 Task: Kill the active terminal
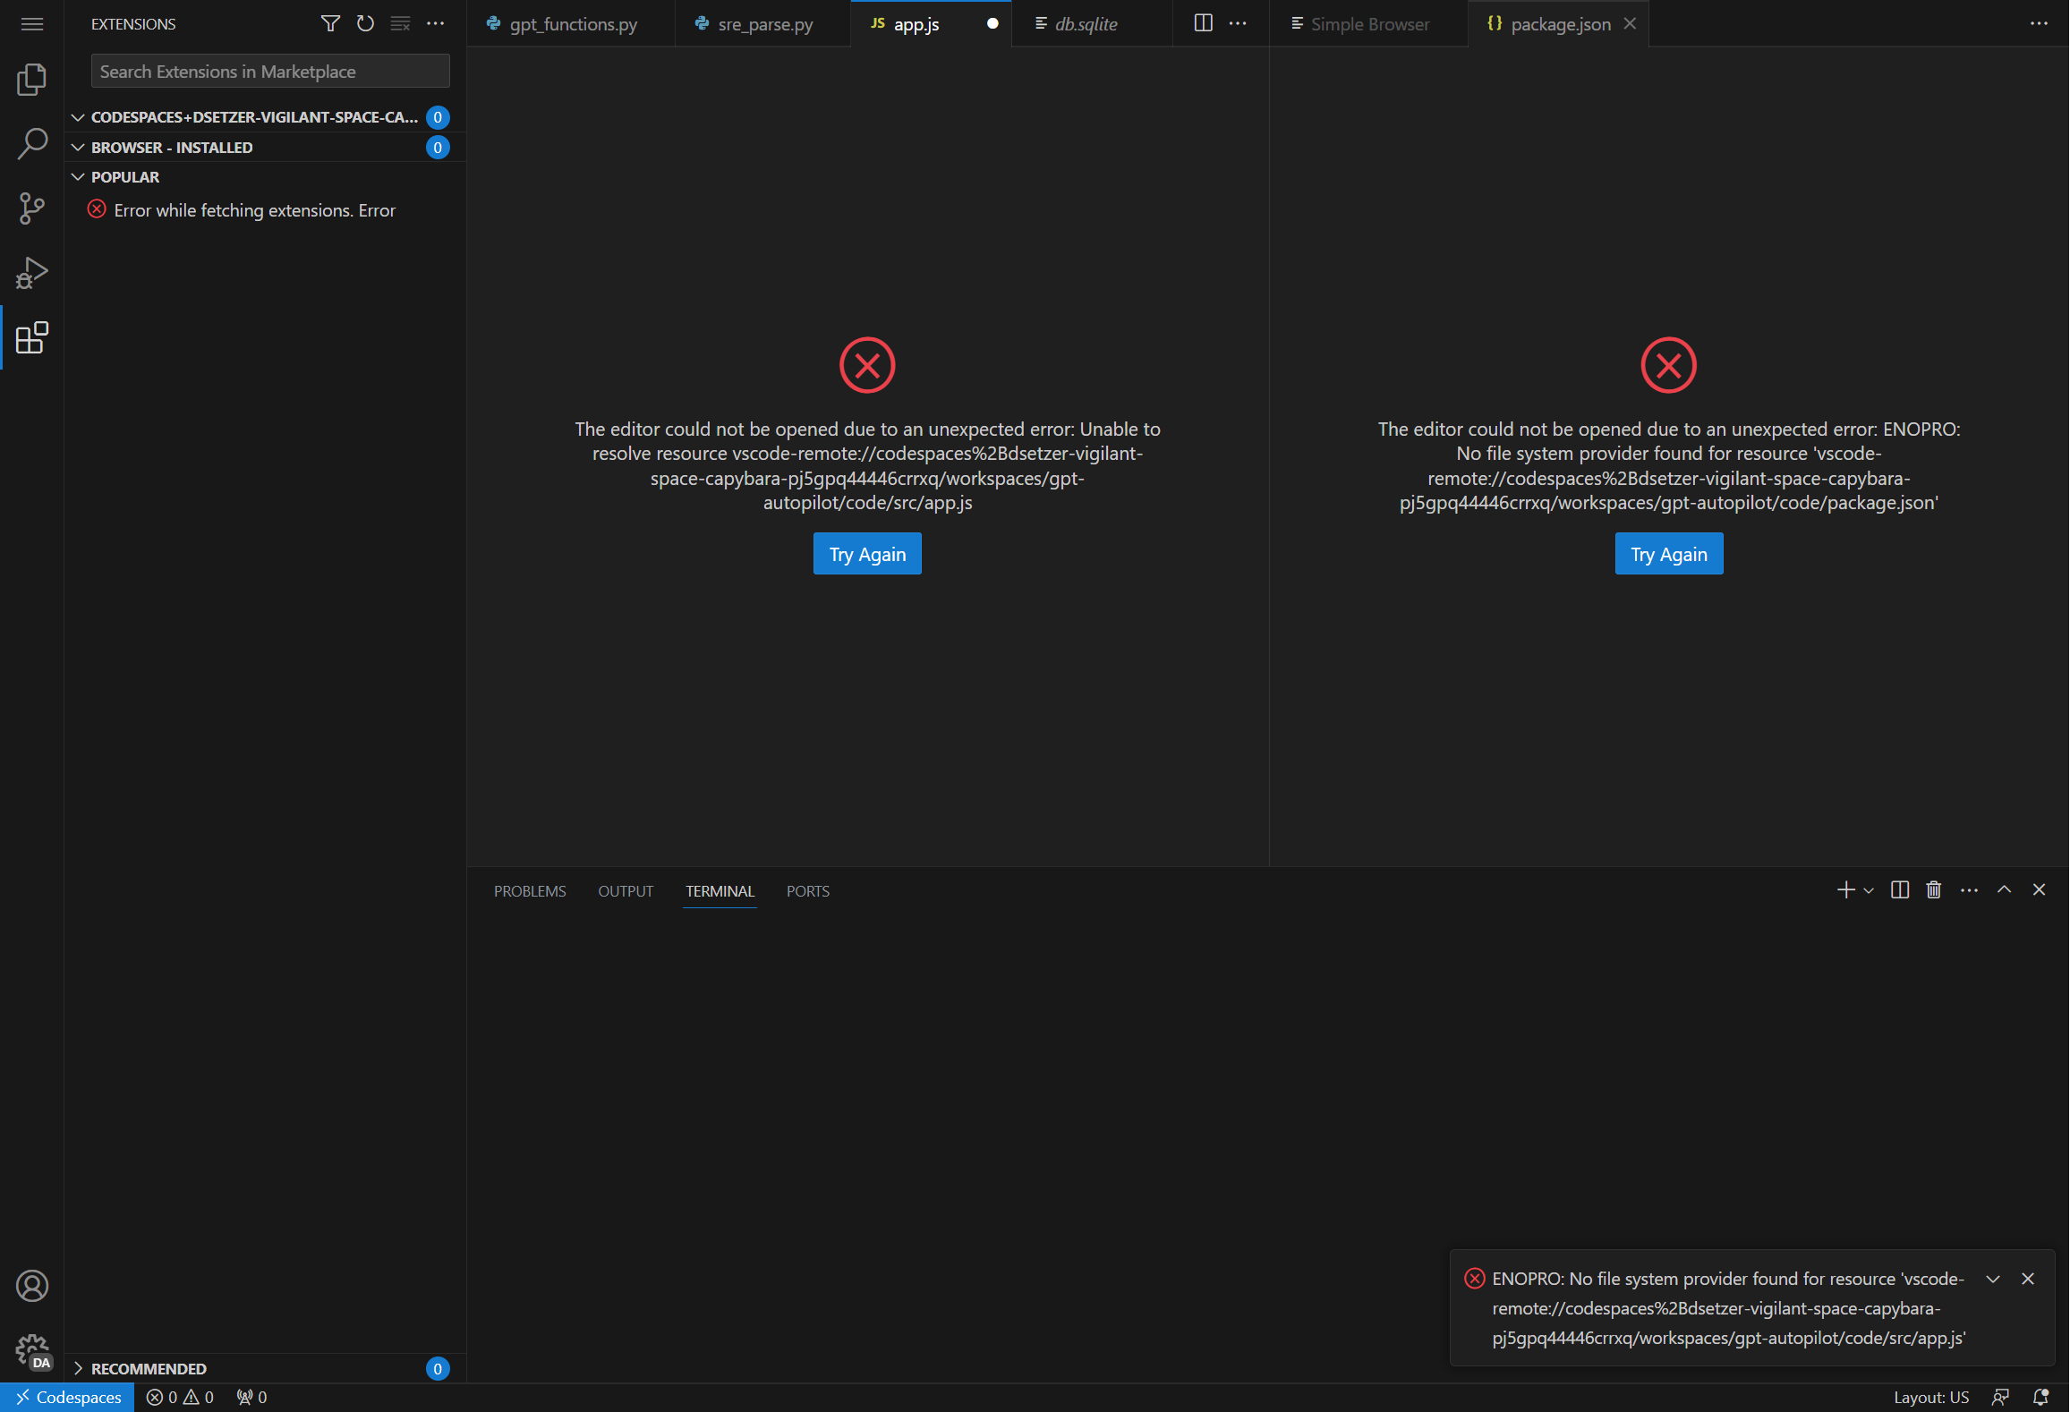(1933, 889)
